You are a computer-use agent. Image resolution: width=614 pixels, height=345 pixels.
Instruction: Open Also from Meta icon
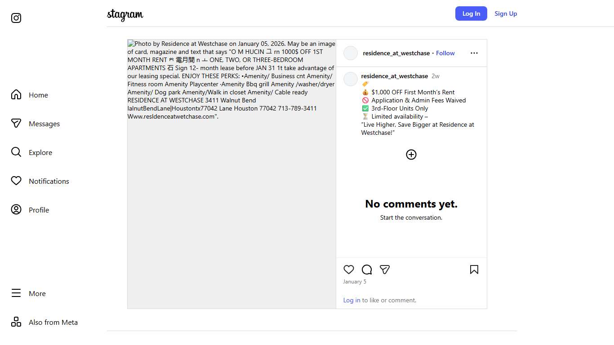tap(16, 322)
